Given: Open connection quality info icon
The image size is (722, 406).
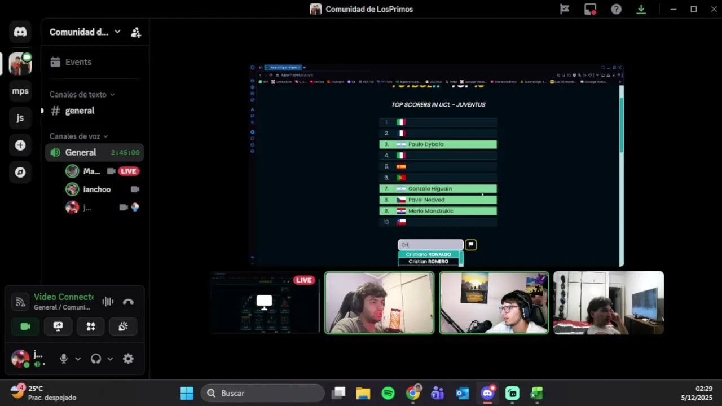Looking at the screenshot, I should point(20,302).
